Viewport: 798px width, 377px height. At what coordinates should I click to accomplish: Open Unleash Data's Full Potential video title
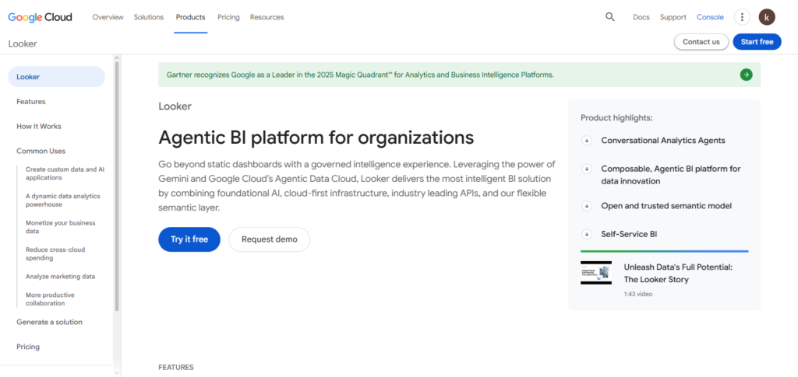click(x=678, y=273)
